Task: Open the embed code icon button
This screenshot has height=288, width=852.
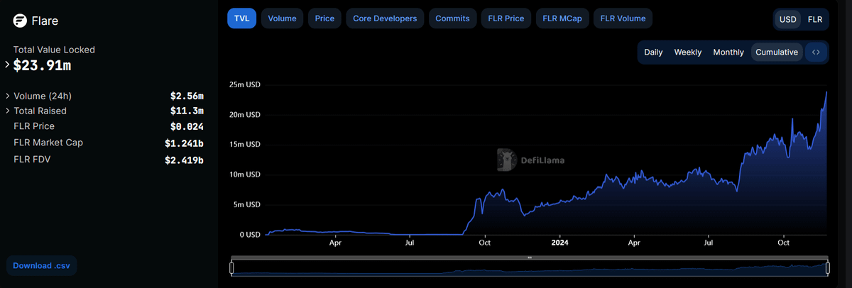Action: (816, 52)
